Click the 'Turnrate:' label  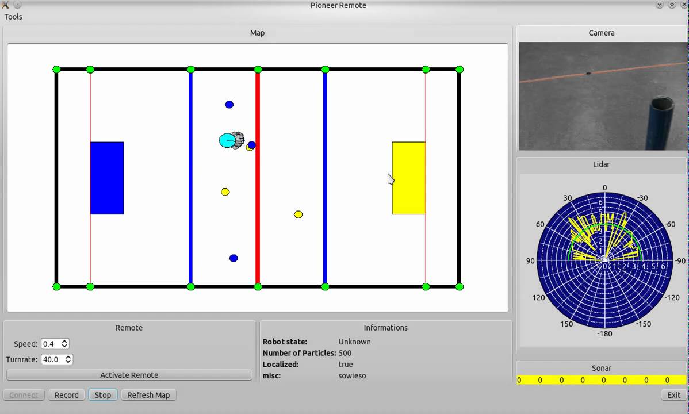point(21,359)
